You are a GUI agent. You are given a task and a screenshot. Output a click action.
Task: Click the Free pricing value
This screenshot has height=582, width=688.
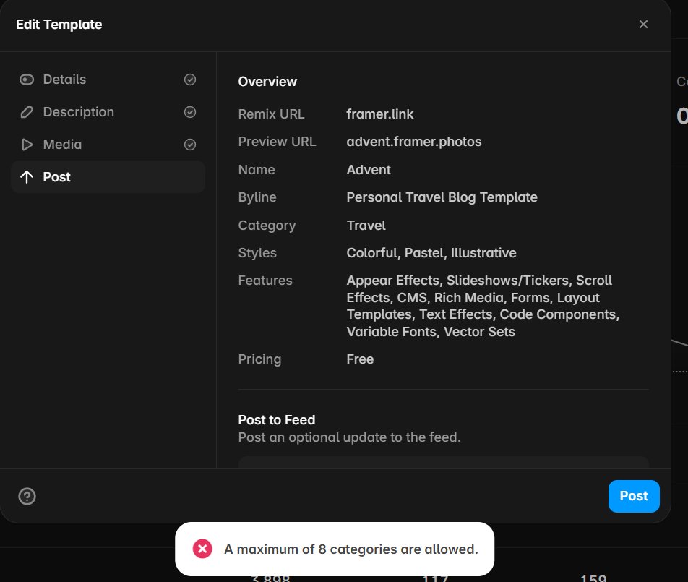pyautogui.click(x=360, y=359)
